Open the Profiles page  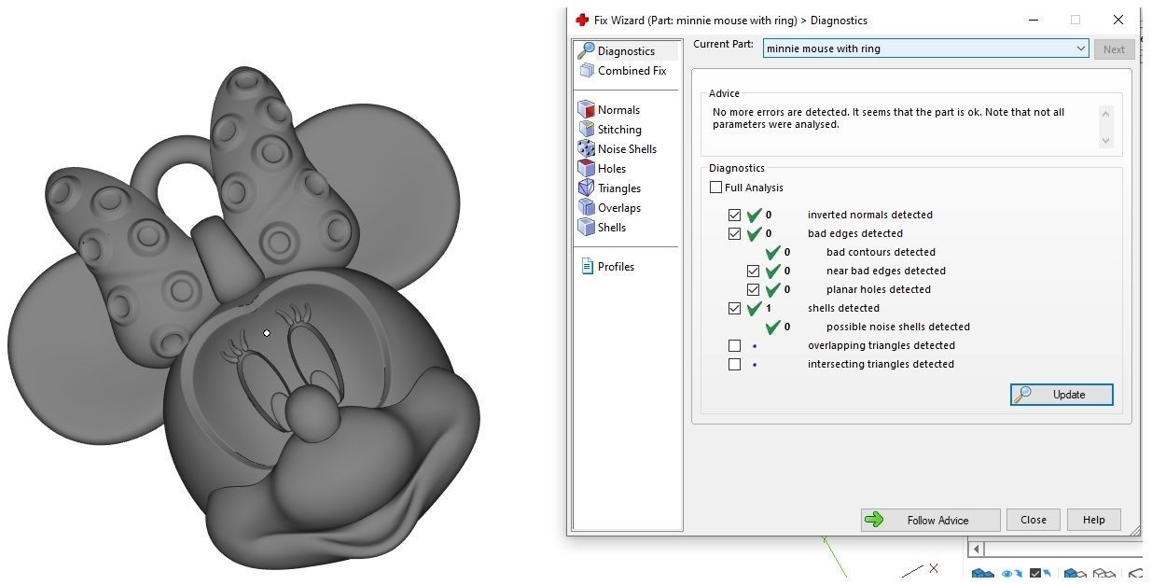(x=607, y=267)
